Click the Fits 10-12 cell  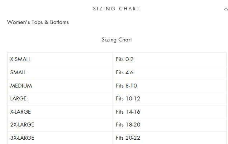tap(128, 99)
